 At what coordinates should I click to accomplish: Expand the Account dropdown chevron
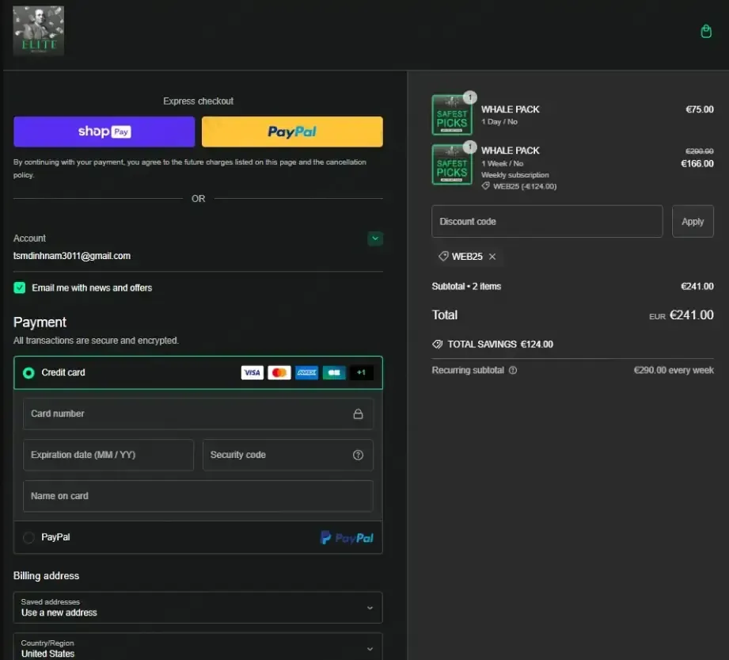[375, 238]
